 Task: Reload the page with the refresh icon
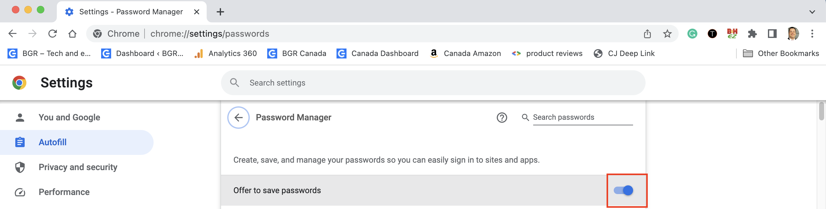point(52,34)
